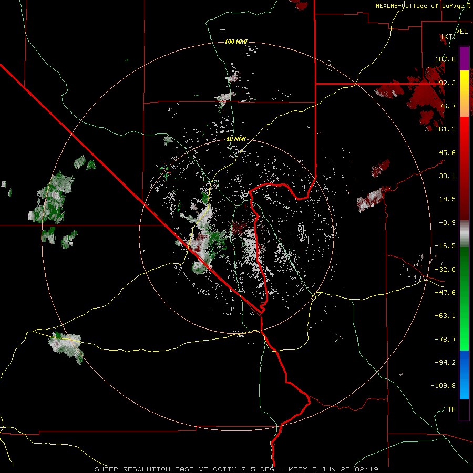The width and height of the screenshot is (473, 473).
Task: Select the -78.7 legend value
Action: 445,340
